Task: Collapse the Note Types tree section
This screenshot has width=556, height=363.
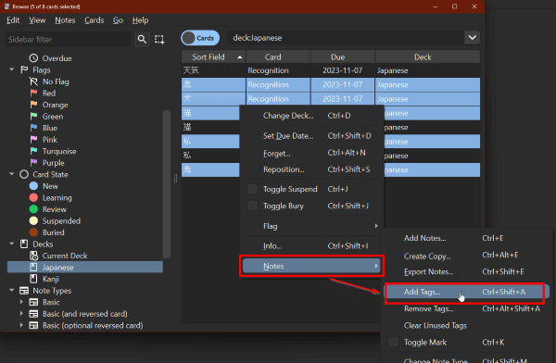Action: pyautogui.click(x=12, y=291)
